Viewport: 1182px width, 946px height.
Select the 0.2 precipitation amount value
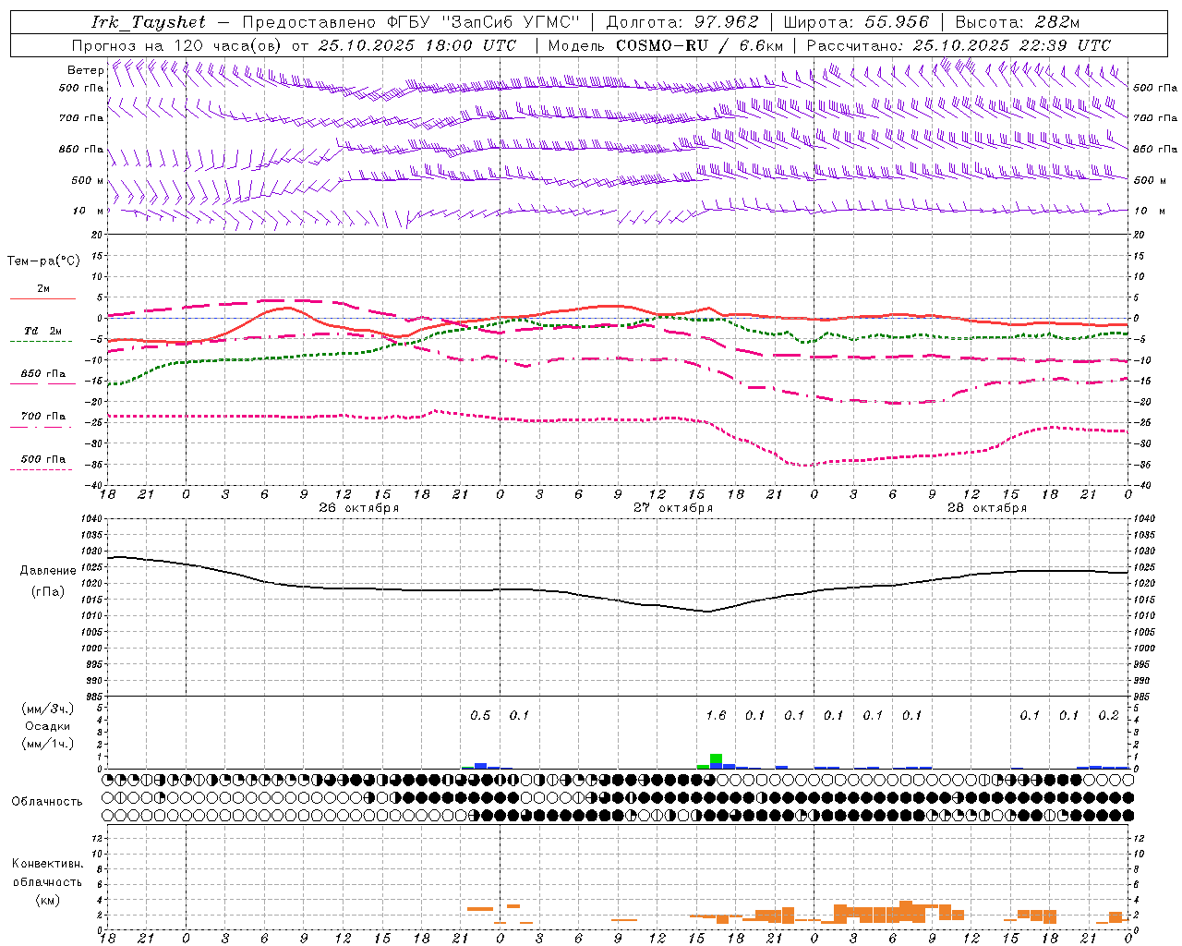1108,715
